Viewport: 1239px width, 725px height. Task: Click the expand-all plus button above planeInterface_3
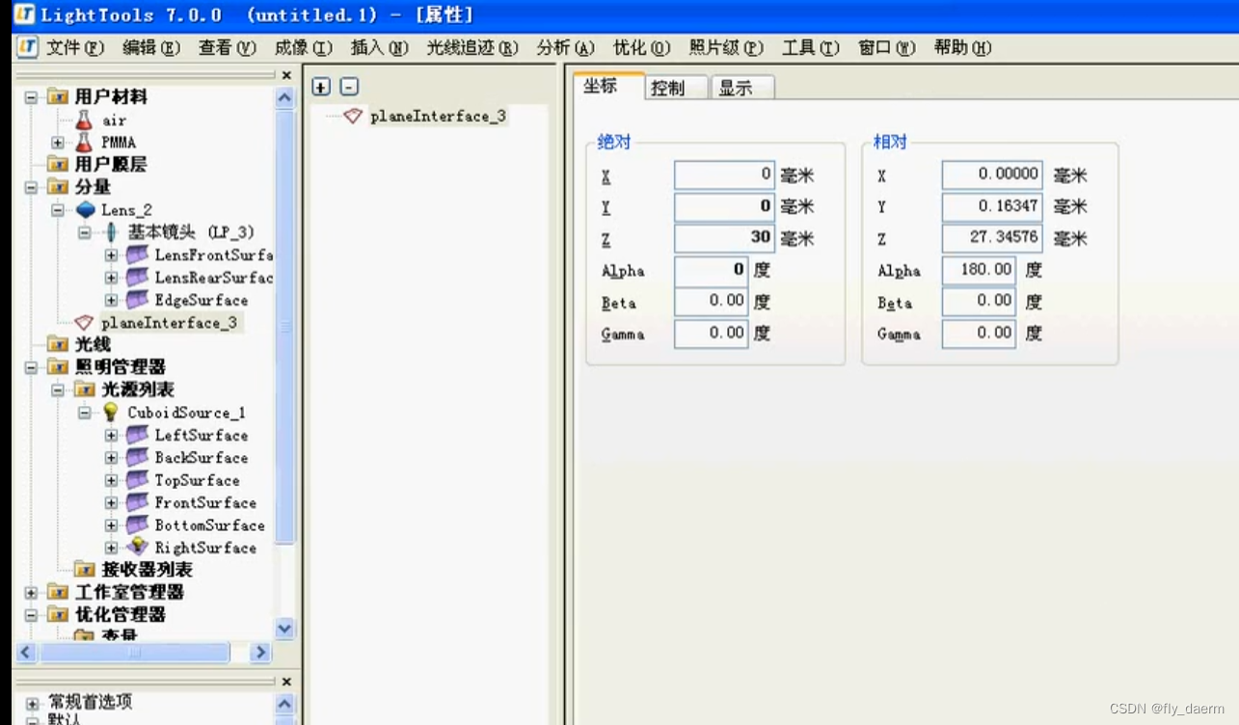tap(321, 86)
